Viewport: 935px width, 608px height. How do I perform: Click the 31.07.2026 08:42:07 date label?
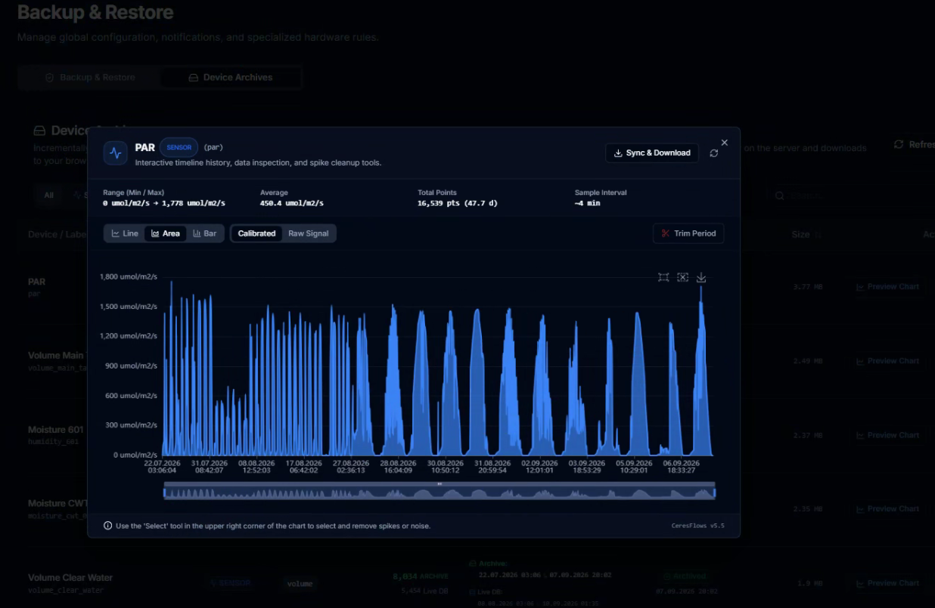pyautogui.click(x=209, y=467)
